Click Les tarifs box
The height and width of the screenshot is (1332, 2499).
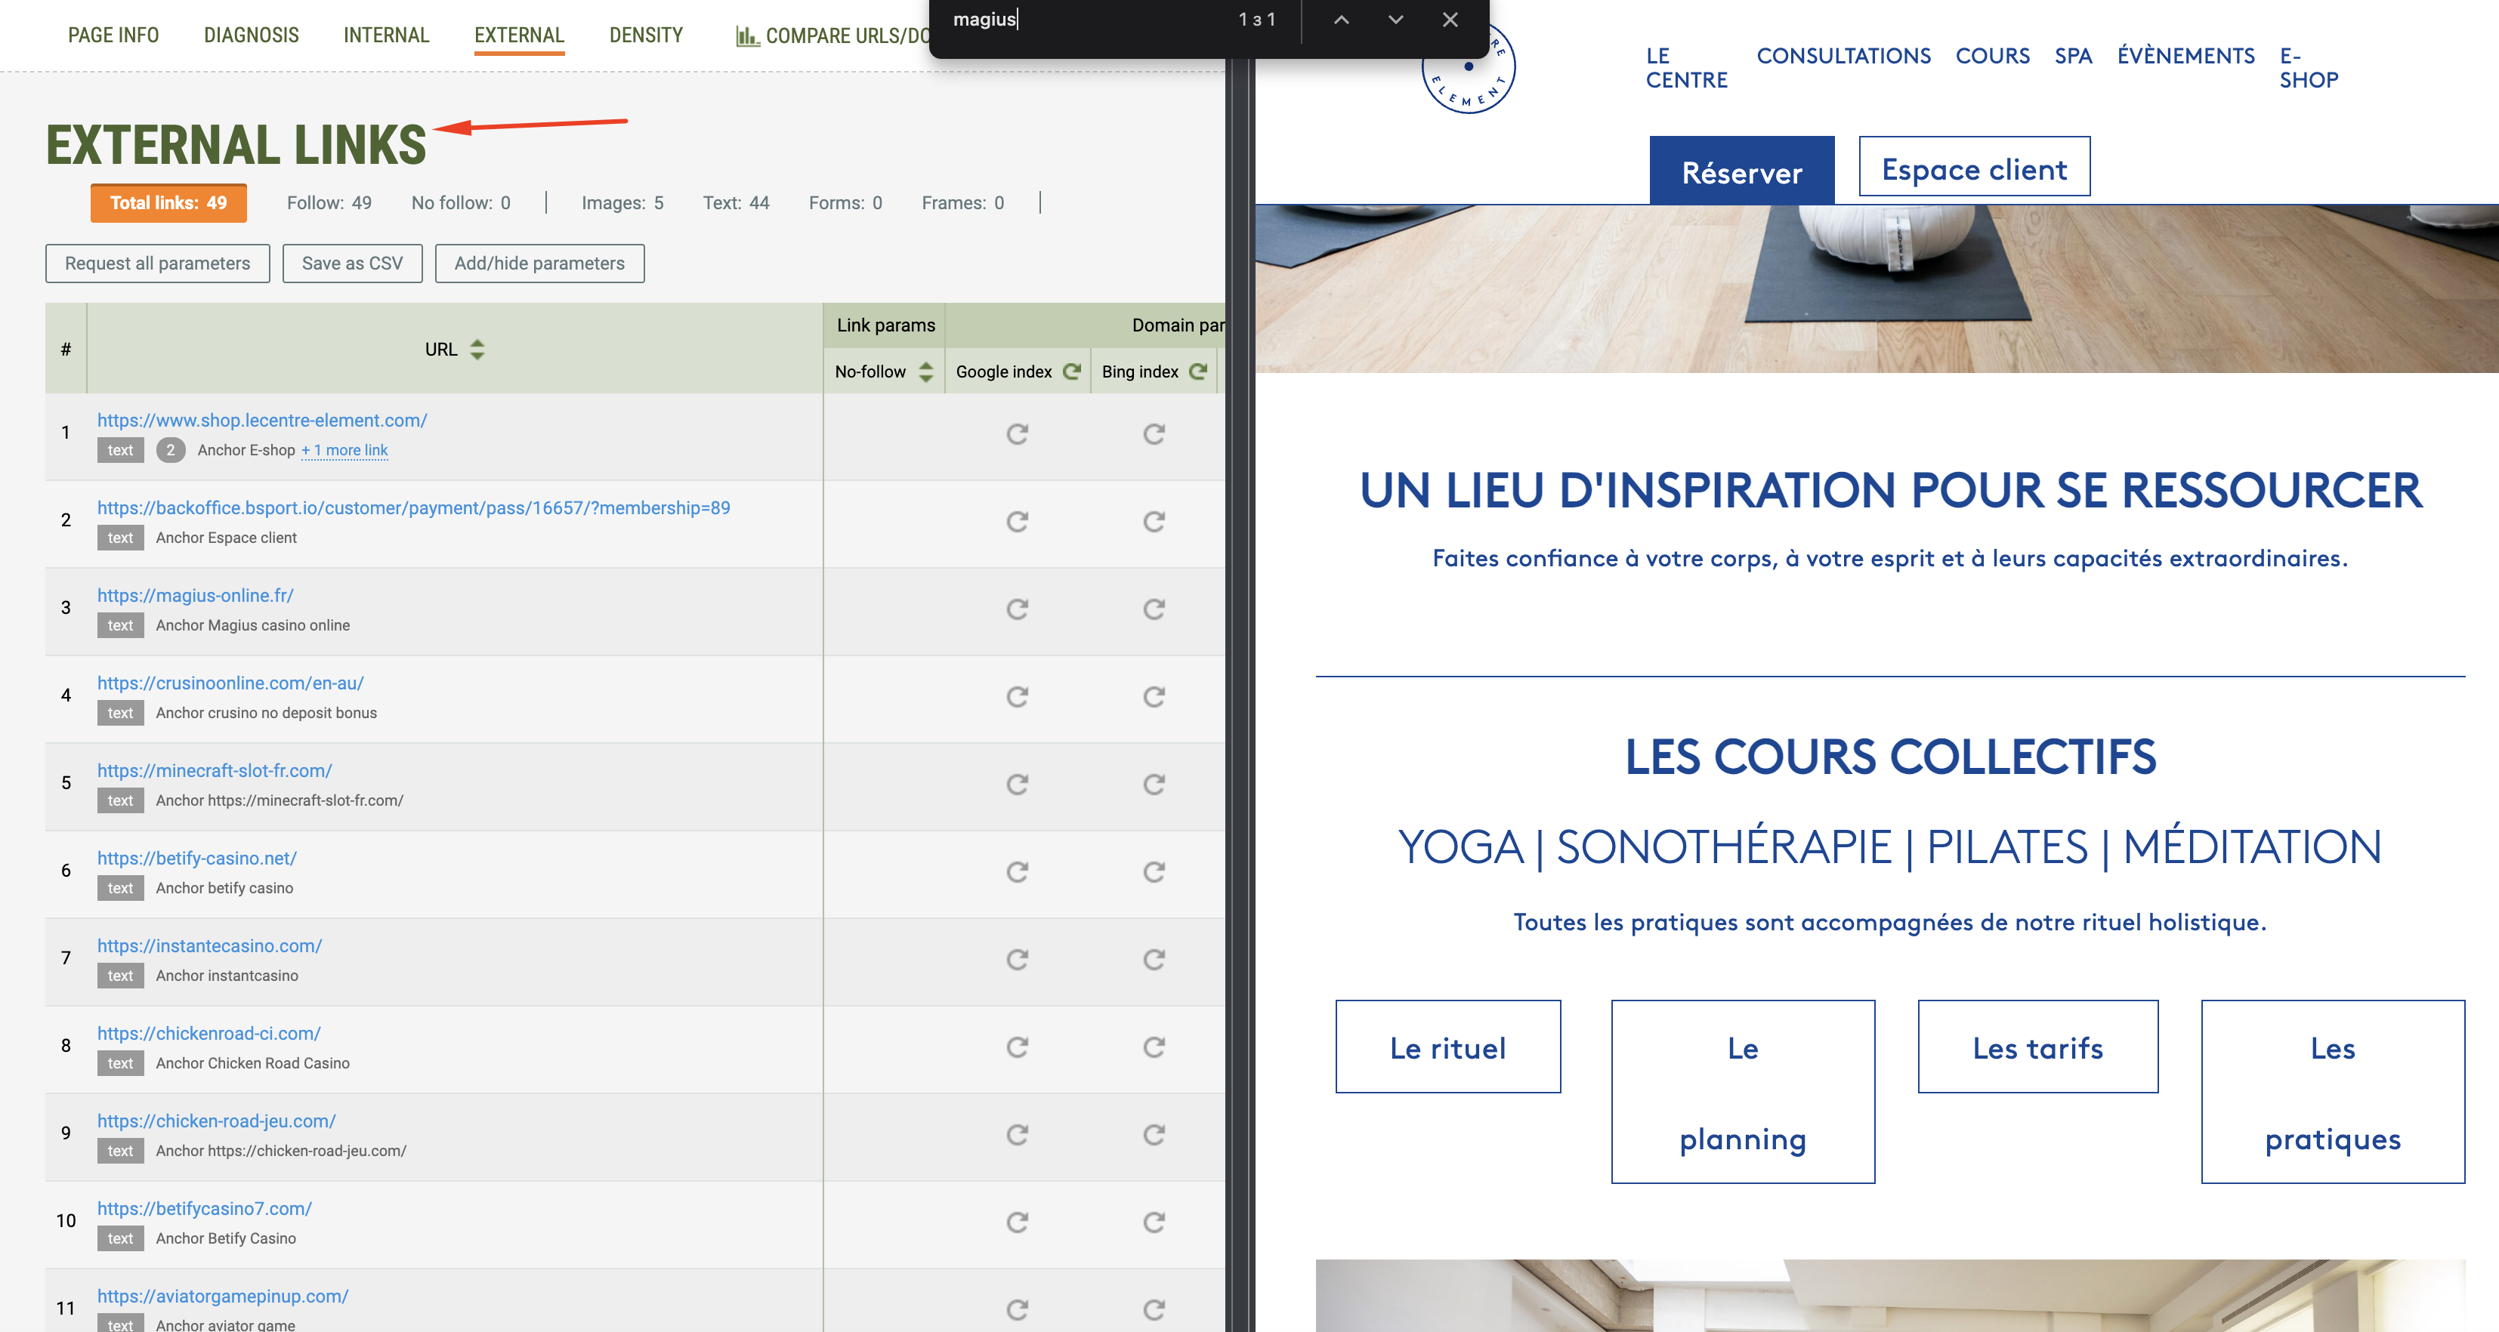2038,1047
